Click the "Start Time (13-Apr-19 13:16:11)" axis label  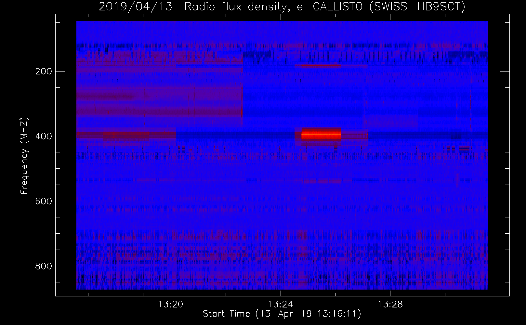pos(282,314)
